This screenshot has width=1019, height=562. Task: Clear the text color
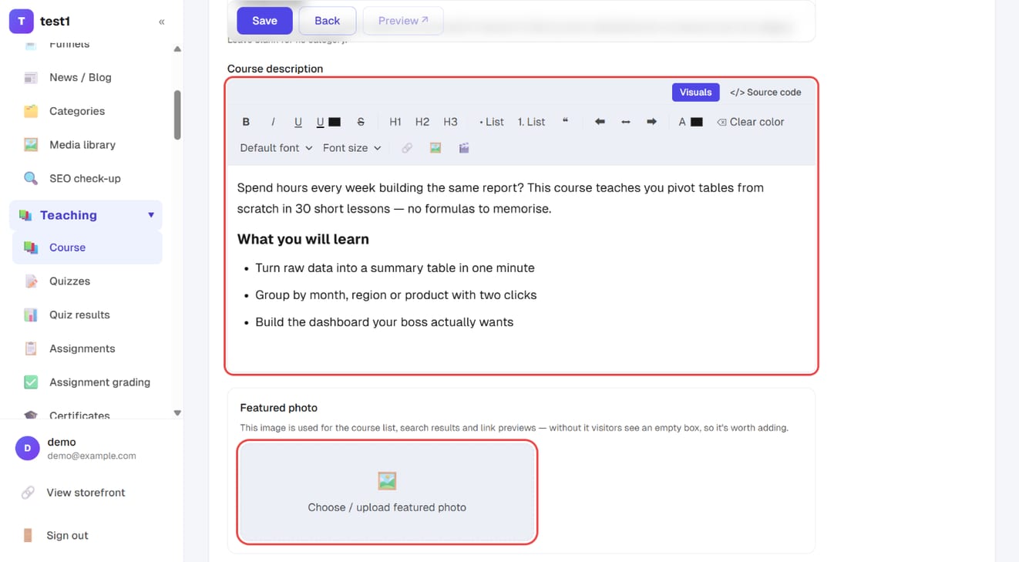[750, 122]
